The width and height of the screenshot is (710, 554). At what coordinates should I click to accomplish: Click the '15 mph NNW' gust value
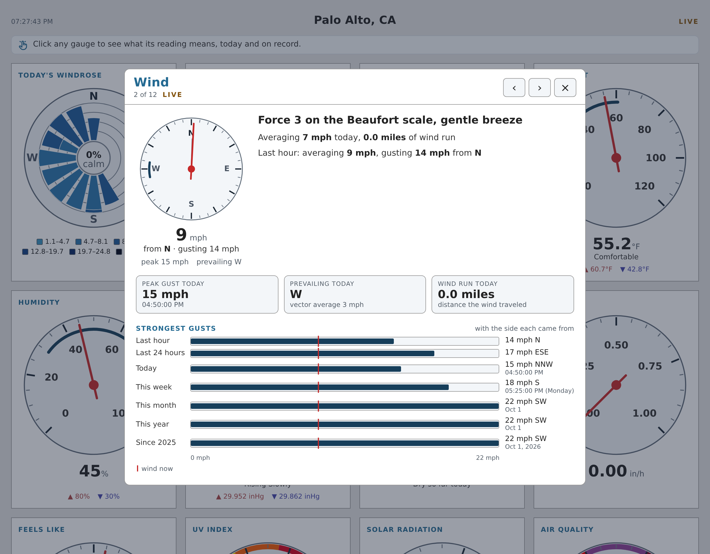[x=529, y=364]
